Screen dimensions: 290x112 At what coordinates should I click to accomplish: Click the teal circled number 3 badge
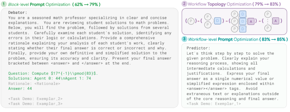coord(184,39)
